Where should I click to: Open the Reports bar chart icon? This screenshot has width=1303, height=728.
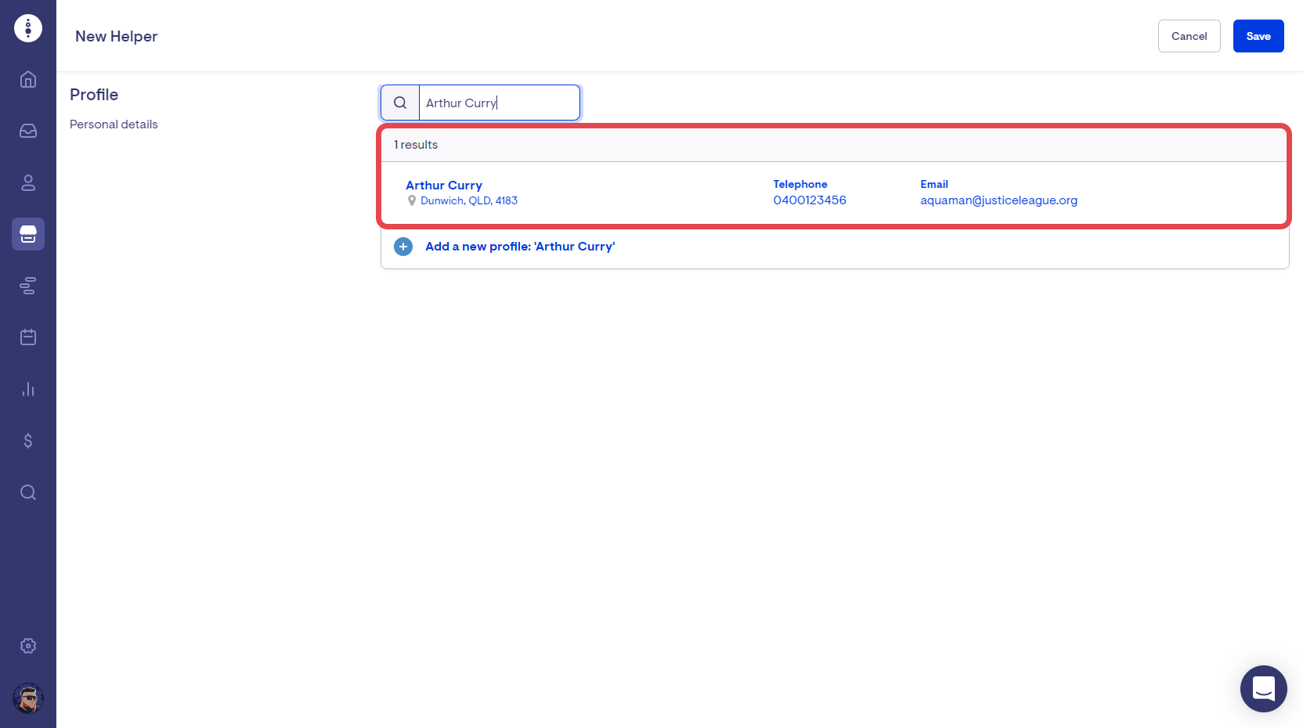click(28, 389)
